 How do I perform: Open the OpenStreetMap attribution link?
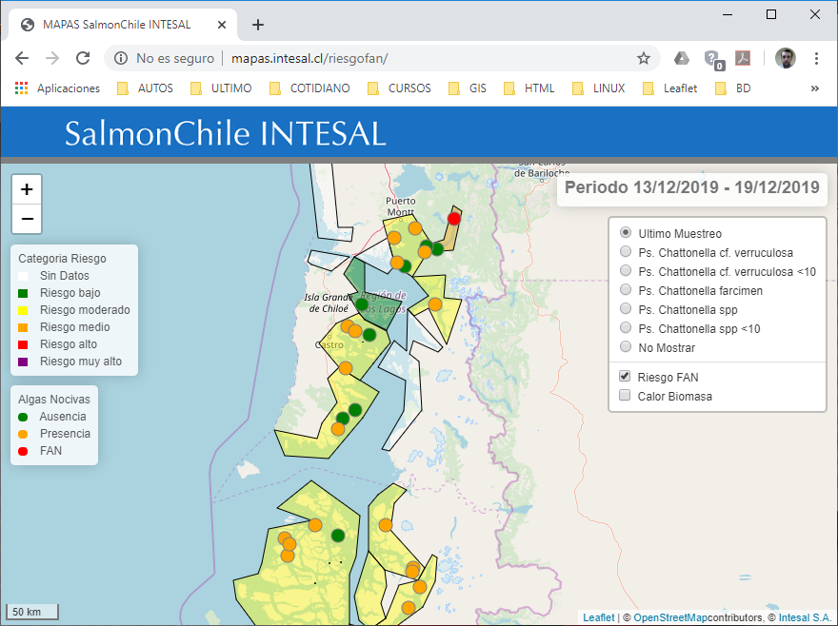pyautogui.click(x=670, y=617)
